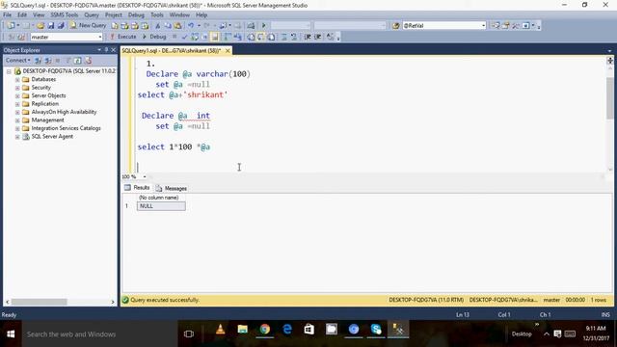Screen dimensions: 617x347
Task: Expand the Server Objects folder
Action: click(17, 95)
